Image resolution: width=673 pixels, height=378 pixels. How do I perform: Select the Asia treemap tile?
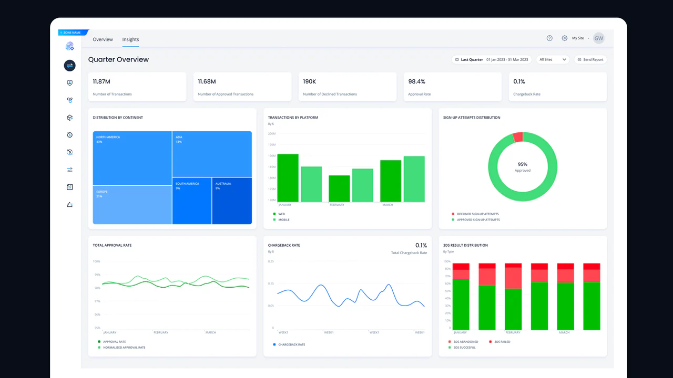pos(212,154)
